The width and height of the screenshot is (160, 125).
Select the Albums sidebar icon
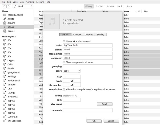5,23
